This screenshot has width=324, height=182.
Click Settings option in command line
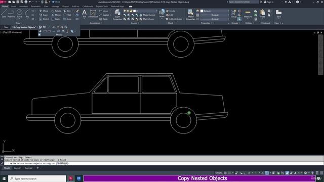coord(62,163)
